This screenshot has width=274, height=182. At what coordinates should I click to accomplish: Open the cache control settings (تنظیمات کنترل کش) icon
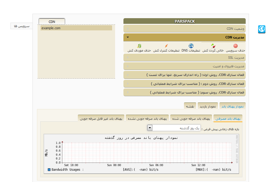pyautogui.click(x=166, y=46)
